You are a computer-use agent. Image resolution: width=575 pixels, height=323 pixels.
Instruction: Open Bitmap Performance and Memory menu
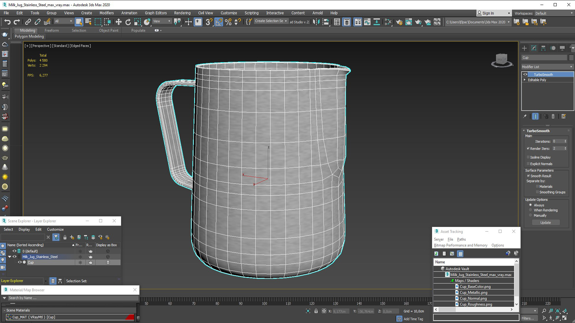(x=461, y=245)
